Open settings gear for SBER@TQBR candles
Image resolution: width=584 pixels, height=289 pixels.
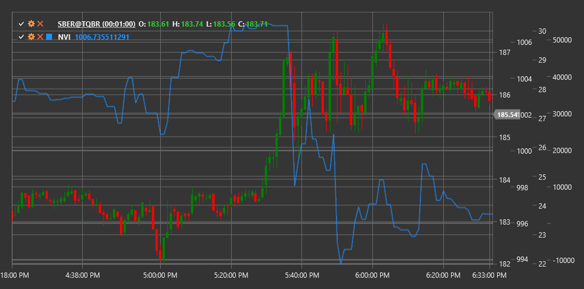coord(31,24)
